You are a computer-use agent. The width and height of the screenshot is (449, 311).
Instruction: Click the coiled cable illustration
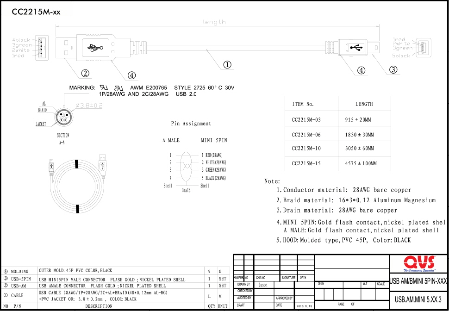coord(79,184)
